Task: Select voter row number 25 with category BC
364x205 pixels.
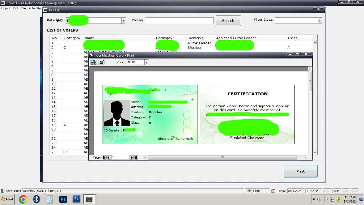Action: (53, 152)
